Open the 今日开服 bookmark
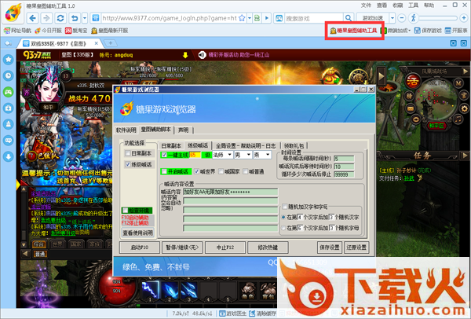Viewport: 471px width, 319px height. (x=48, y=31)
